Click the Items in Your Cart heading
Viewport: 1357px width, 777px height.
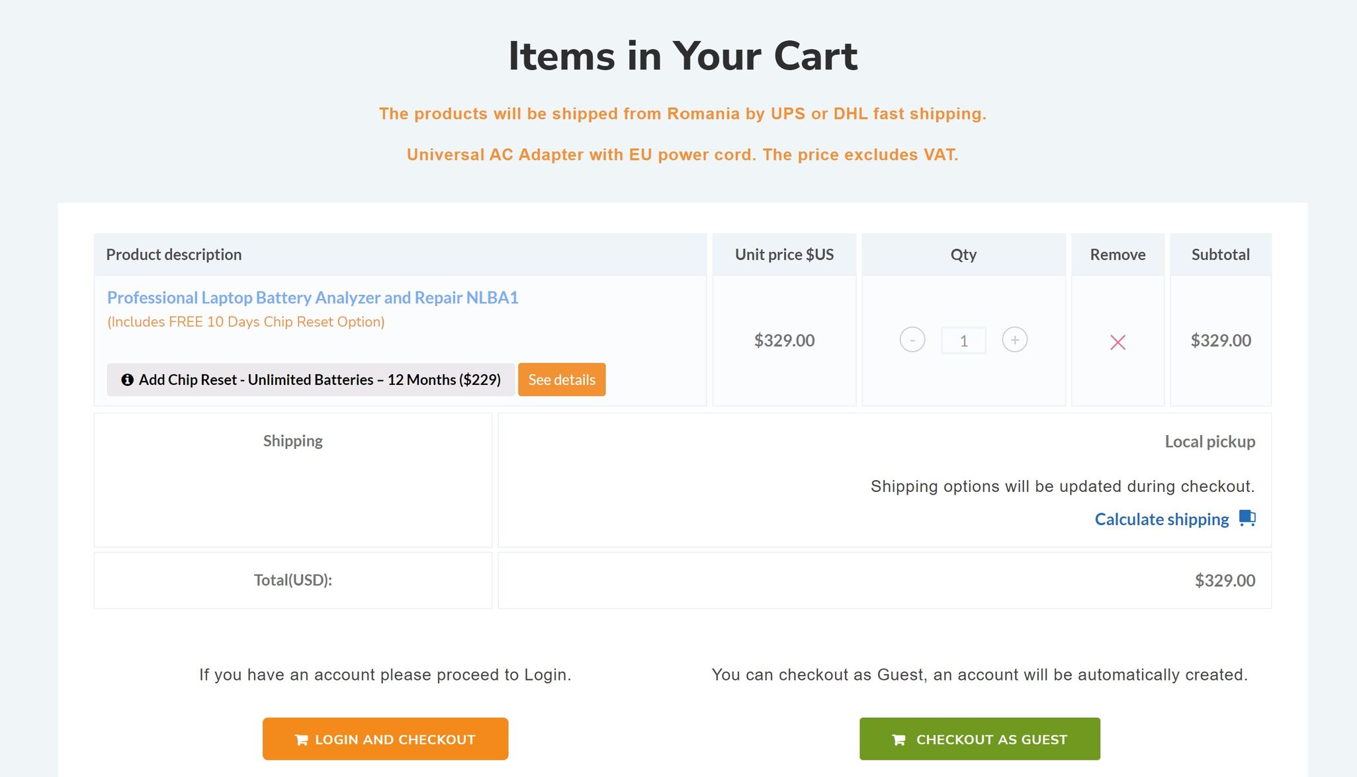coord(683,56)
